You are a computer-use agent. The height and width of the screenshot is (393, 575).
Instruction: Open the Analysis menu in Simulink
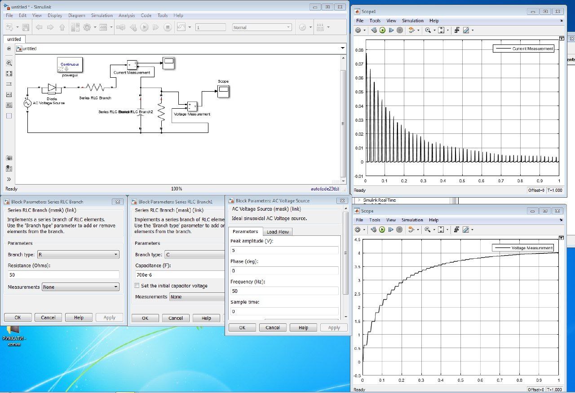(x=127, y=15)
